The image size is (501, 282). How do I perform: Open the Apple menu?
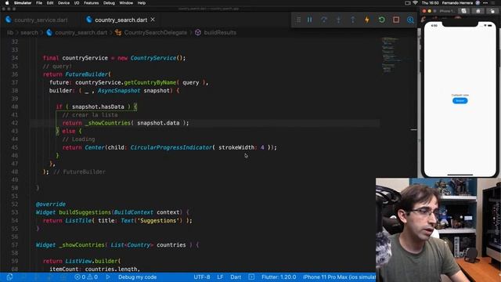[x=7, y=3]
